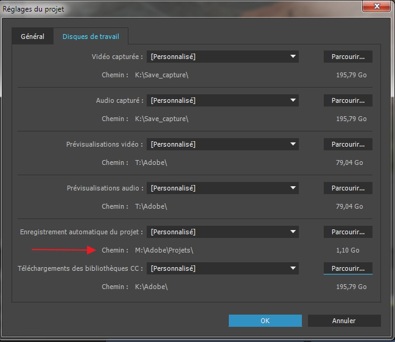
Task: Click 195,79 Go value under bibliothèques CC
Action: tap(351, 287)
